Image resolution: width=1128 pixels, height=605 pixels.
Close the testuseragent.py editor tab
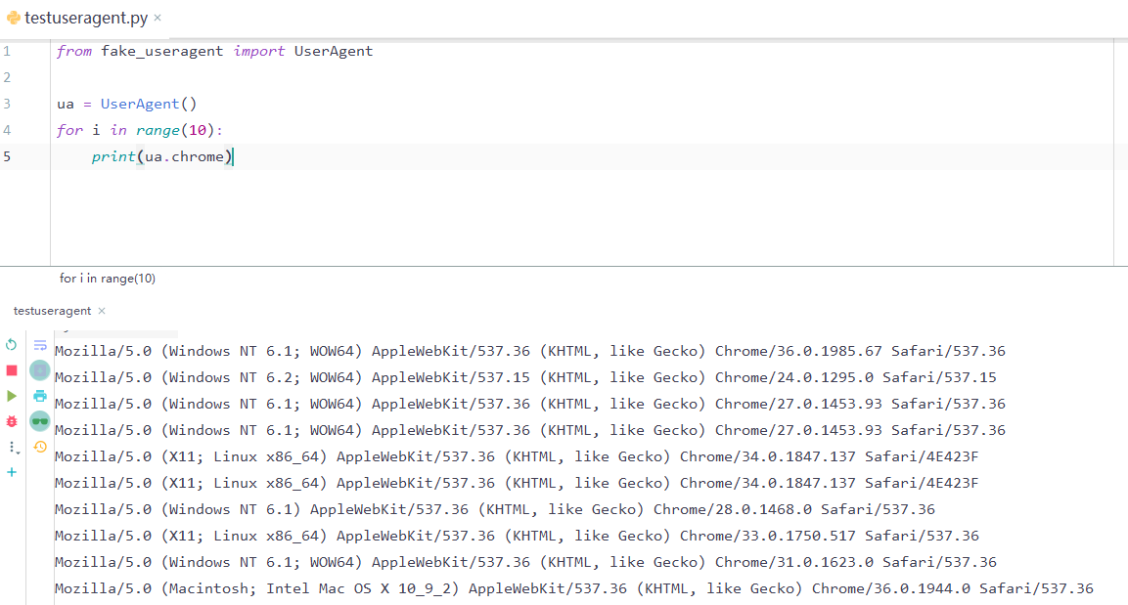coord(157,17)
